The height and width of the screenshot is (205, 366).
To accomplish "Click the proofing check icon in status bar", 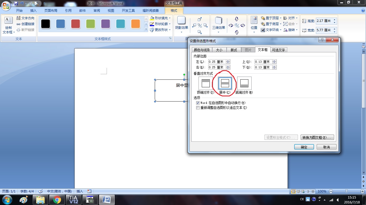I will pyautogui.click(x=41, y=191).
